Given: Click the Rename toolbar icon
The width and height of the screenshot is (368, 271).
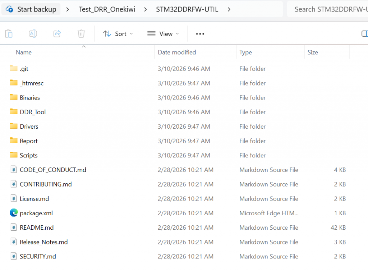Looking at the screenshot, I should (x=33, y=34).
